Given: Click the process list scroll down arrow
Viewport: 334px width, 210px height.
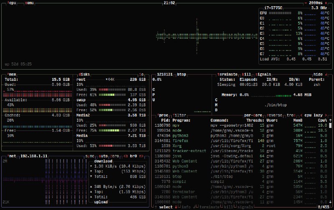Looking at the screenshot, I should [x=330, y=202].
